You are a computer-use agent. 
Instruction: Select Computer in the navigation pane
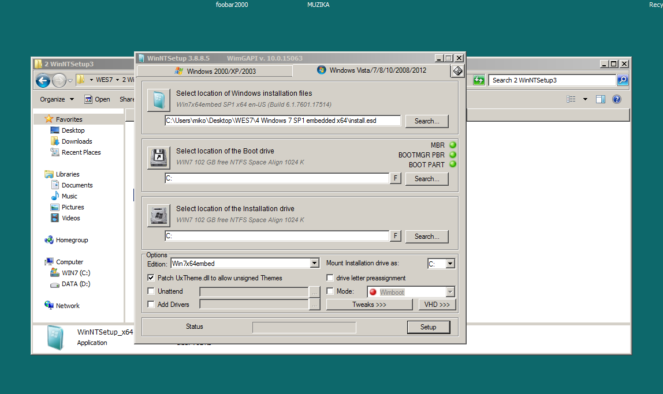point(64,262)
